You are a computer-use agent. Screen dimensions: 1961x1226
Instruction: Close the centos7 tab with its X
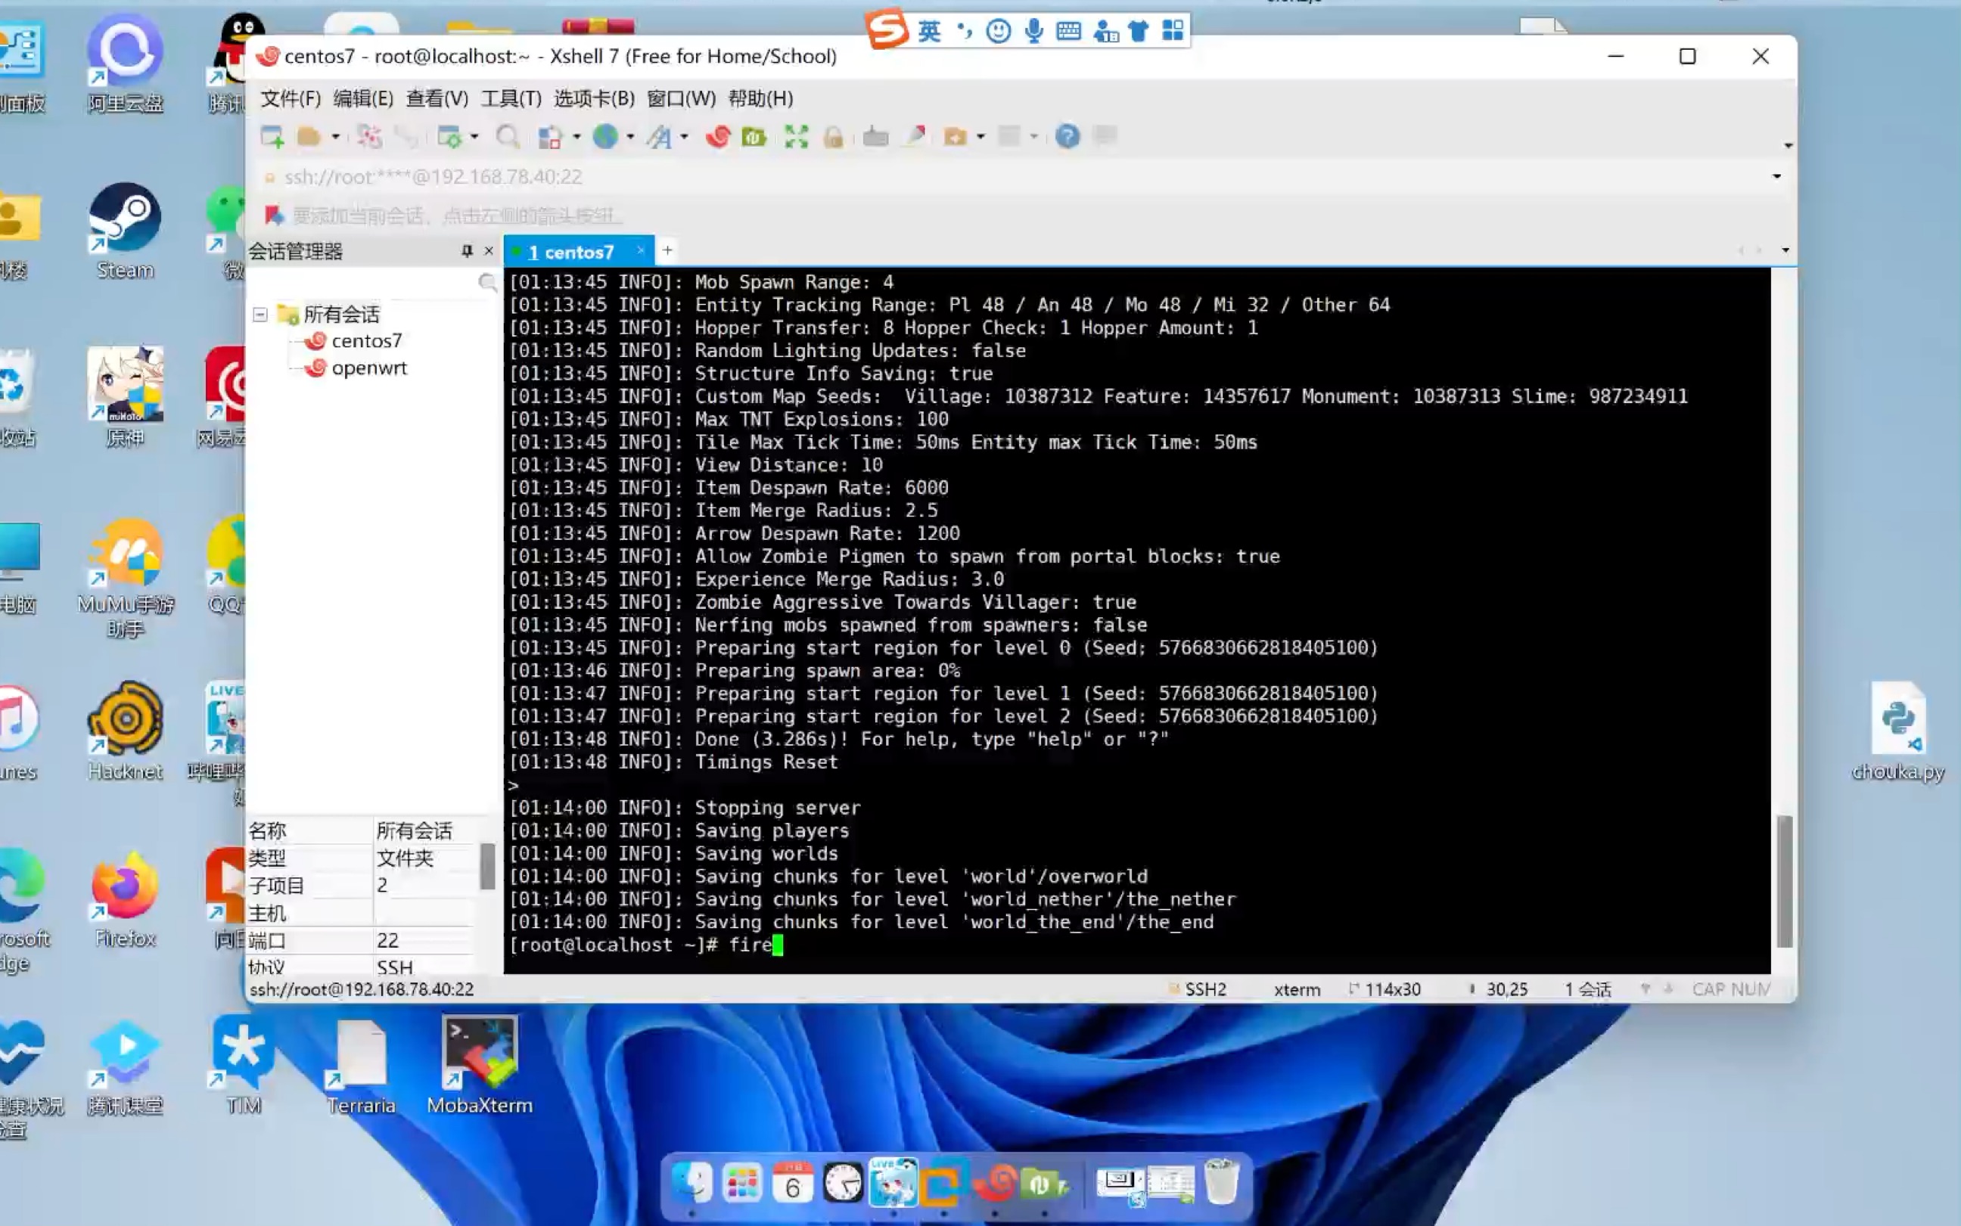641,250
